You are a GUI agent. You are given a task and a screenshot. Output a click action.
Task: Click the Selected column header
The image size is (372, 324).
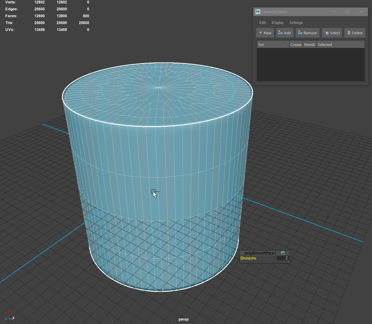340,44
